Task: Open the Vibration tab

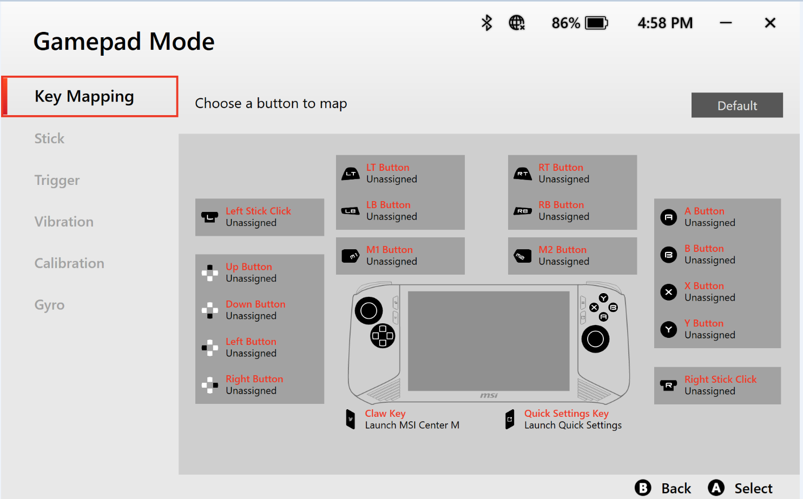Action: coord(64,222)
